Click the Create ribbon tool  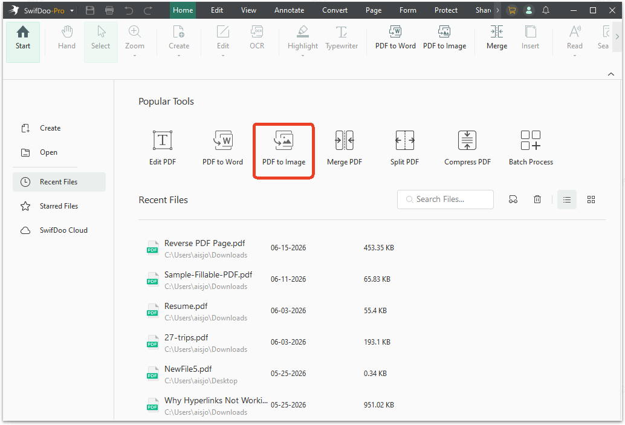point(178,37)
